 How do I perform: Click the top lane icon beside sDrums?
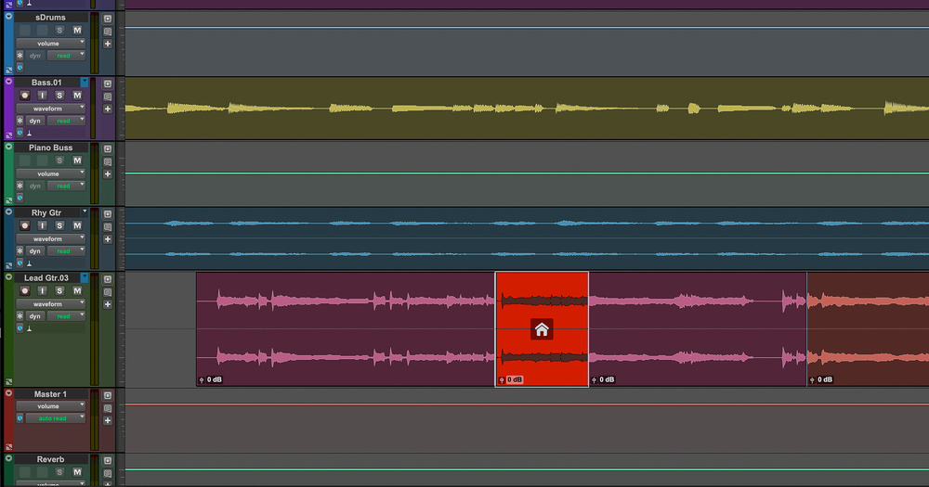(108, 19)
